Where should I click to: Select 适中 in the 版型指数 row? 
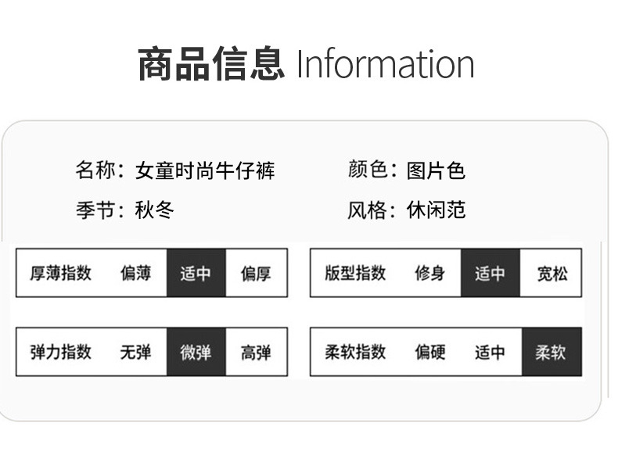pyautogui.click(x=490, y=274)
